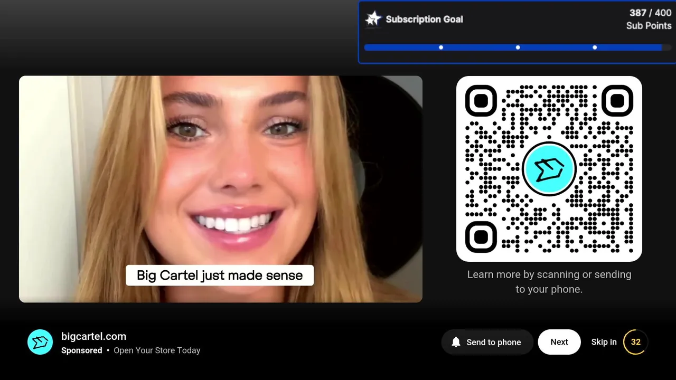Click the 'Learn more by scanning' text

tap(549, 282)
